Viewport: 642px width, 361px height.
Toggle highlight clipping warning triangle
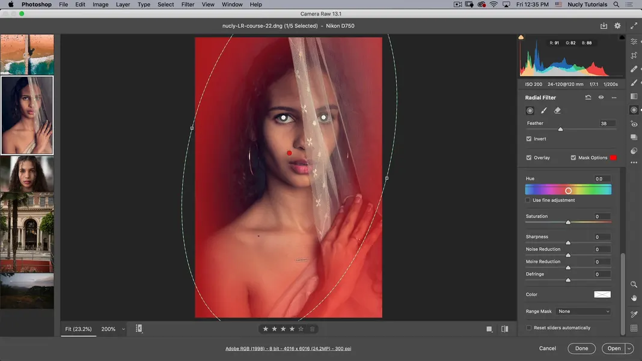point(622,37)
